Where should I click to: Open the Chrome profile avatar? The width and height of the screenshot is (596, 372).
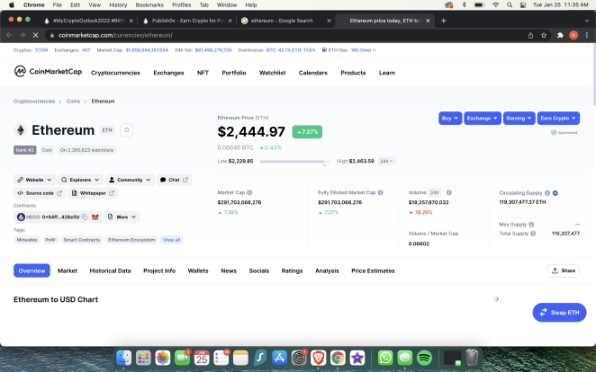(x=573, y=35)
